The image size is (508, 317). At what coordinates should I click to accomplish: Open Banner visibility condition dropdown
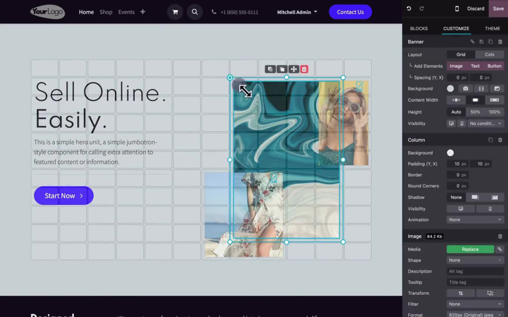tap(486, 124)
